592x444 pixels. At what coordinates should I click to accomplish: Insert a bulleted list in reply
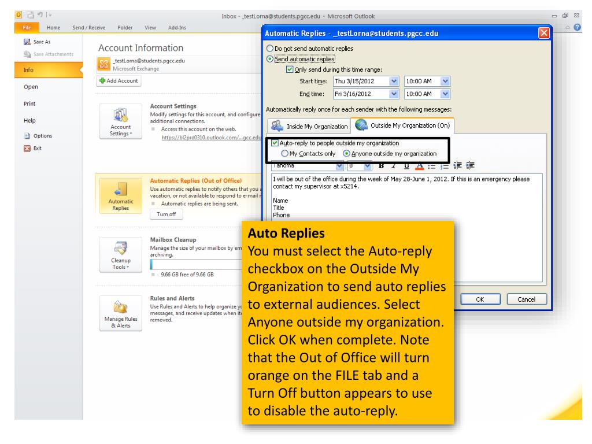(431, 166)
